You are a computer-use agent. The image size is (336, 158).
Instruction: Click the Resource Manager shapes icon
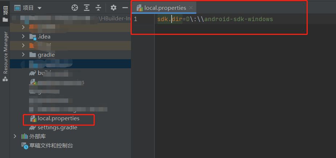5,78
